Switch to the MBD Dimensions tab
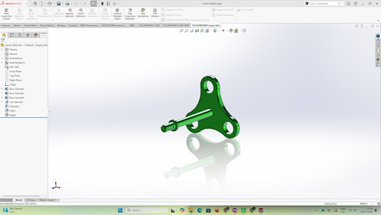The height and width of the screenshot is (215, 381). click(89, 25)
